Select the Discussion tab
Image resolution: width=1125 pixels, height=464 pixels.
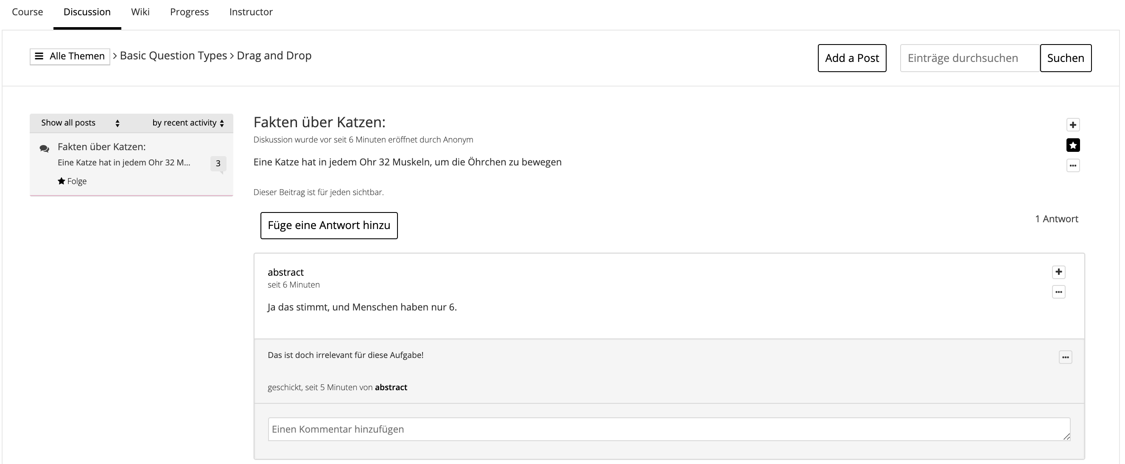click(x=87, y=12)
